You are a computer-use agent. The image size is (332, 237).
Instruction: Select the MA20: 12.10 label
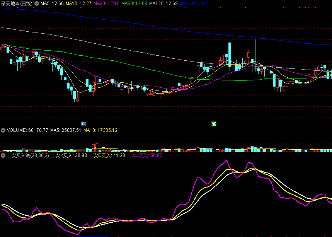point(107,3)
